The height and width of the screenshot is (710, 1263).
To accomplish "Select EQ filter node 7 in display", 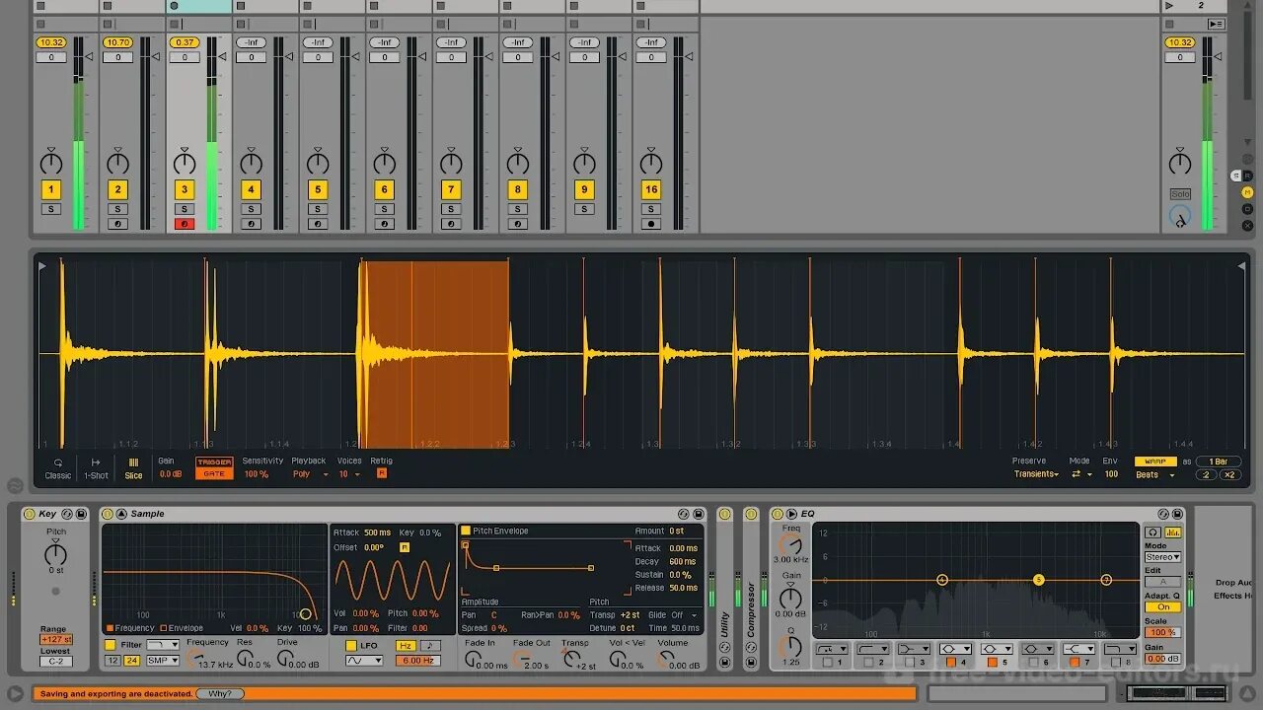I will click(x=1106, y=580).
